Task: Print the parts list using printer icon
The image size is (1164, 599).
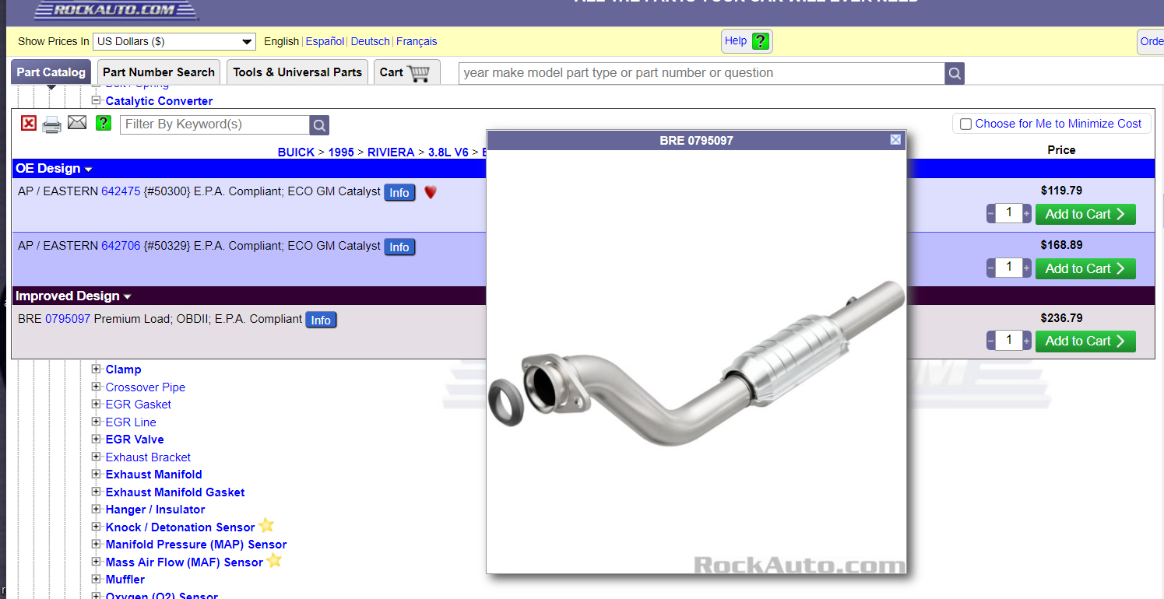Action: (x=51, y=124)
